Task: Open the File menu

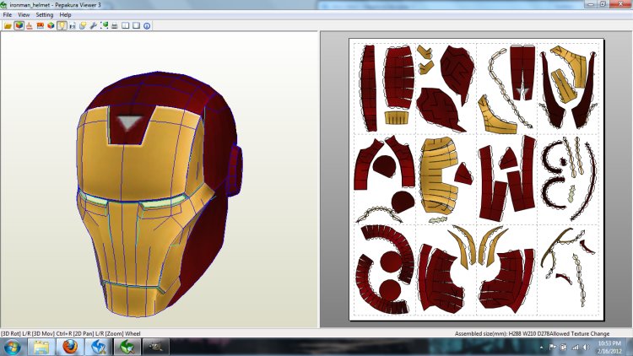Action: pyautogui.click(x=8, y=14)
